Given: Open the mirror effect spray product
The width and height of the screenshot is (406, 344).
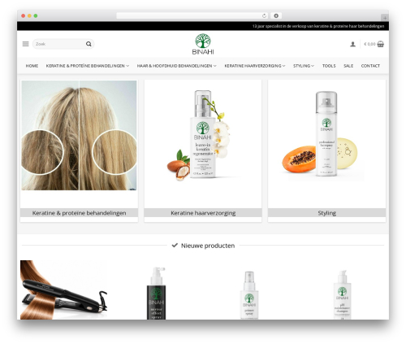Looking at the screenshot, I should coord(157,293).
